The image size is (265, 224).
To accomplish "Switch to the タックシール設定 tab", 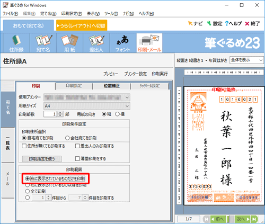I will (x=149, y=86).
